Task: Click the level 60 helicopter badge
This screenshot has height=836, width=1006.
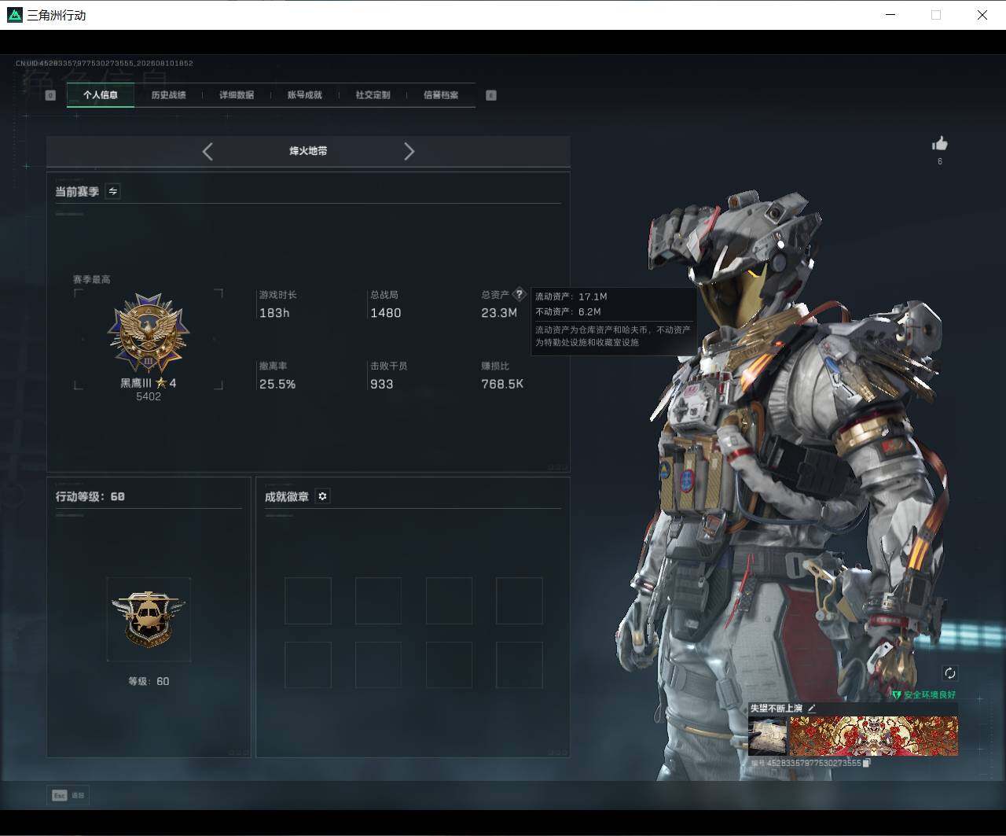Action: tap(149, 619)
